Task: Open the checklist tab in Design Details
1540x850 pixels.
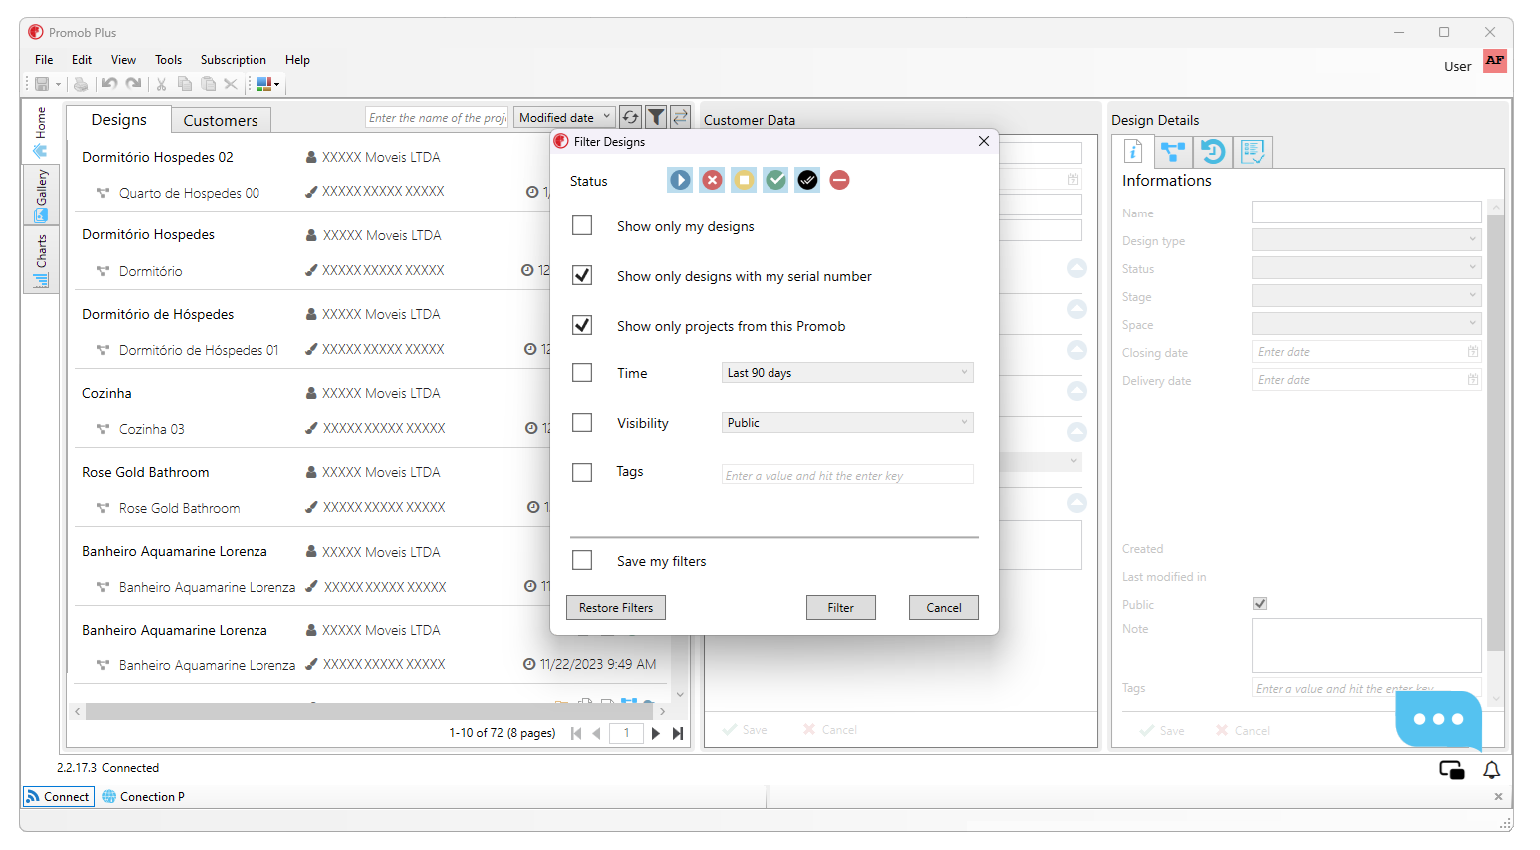Action: tap(1253, 151)
